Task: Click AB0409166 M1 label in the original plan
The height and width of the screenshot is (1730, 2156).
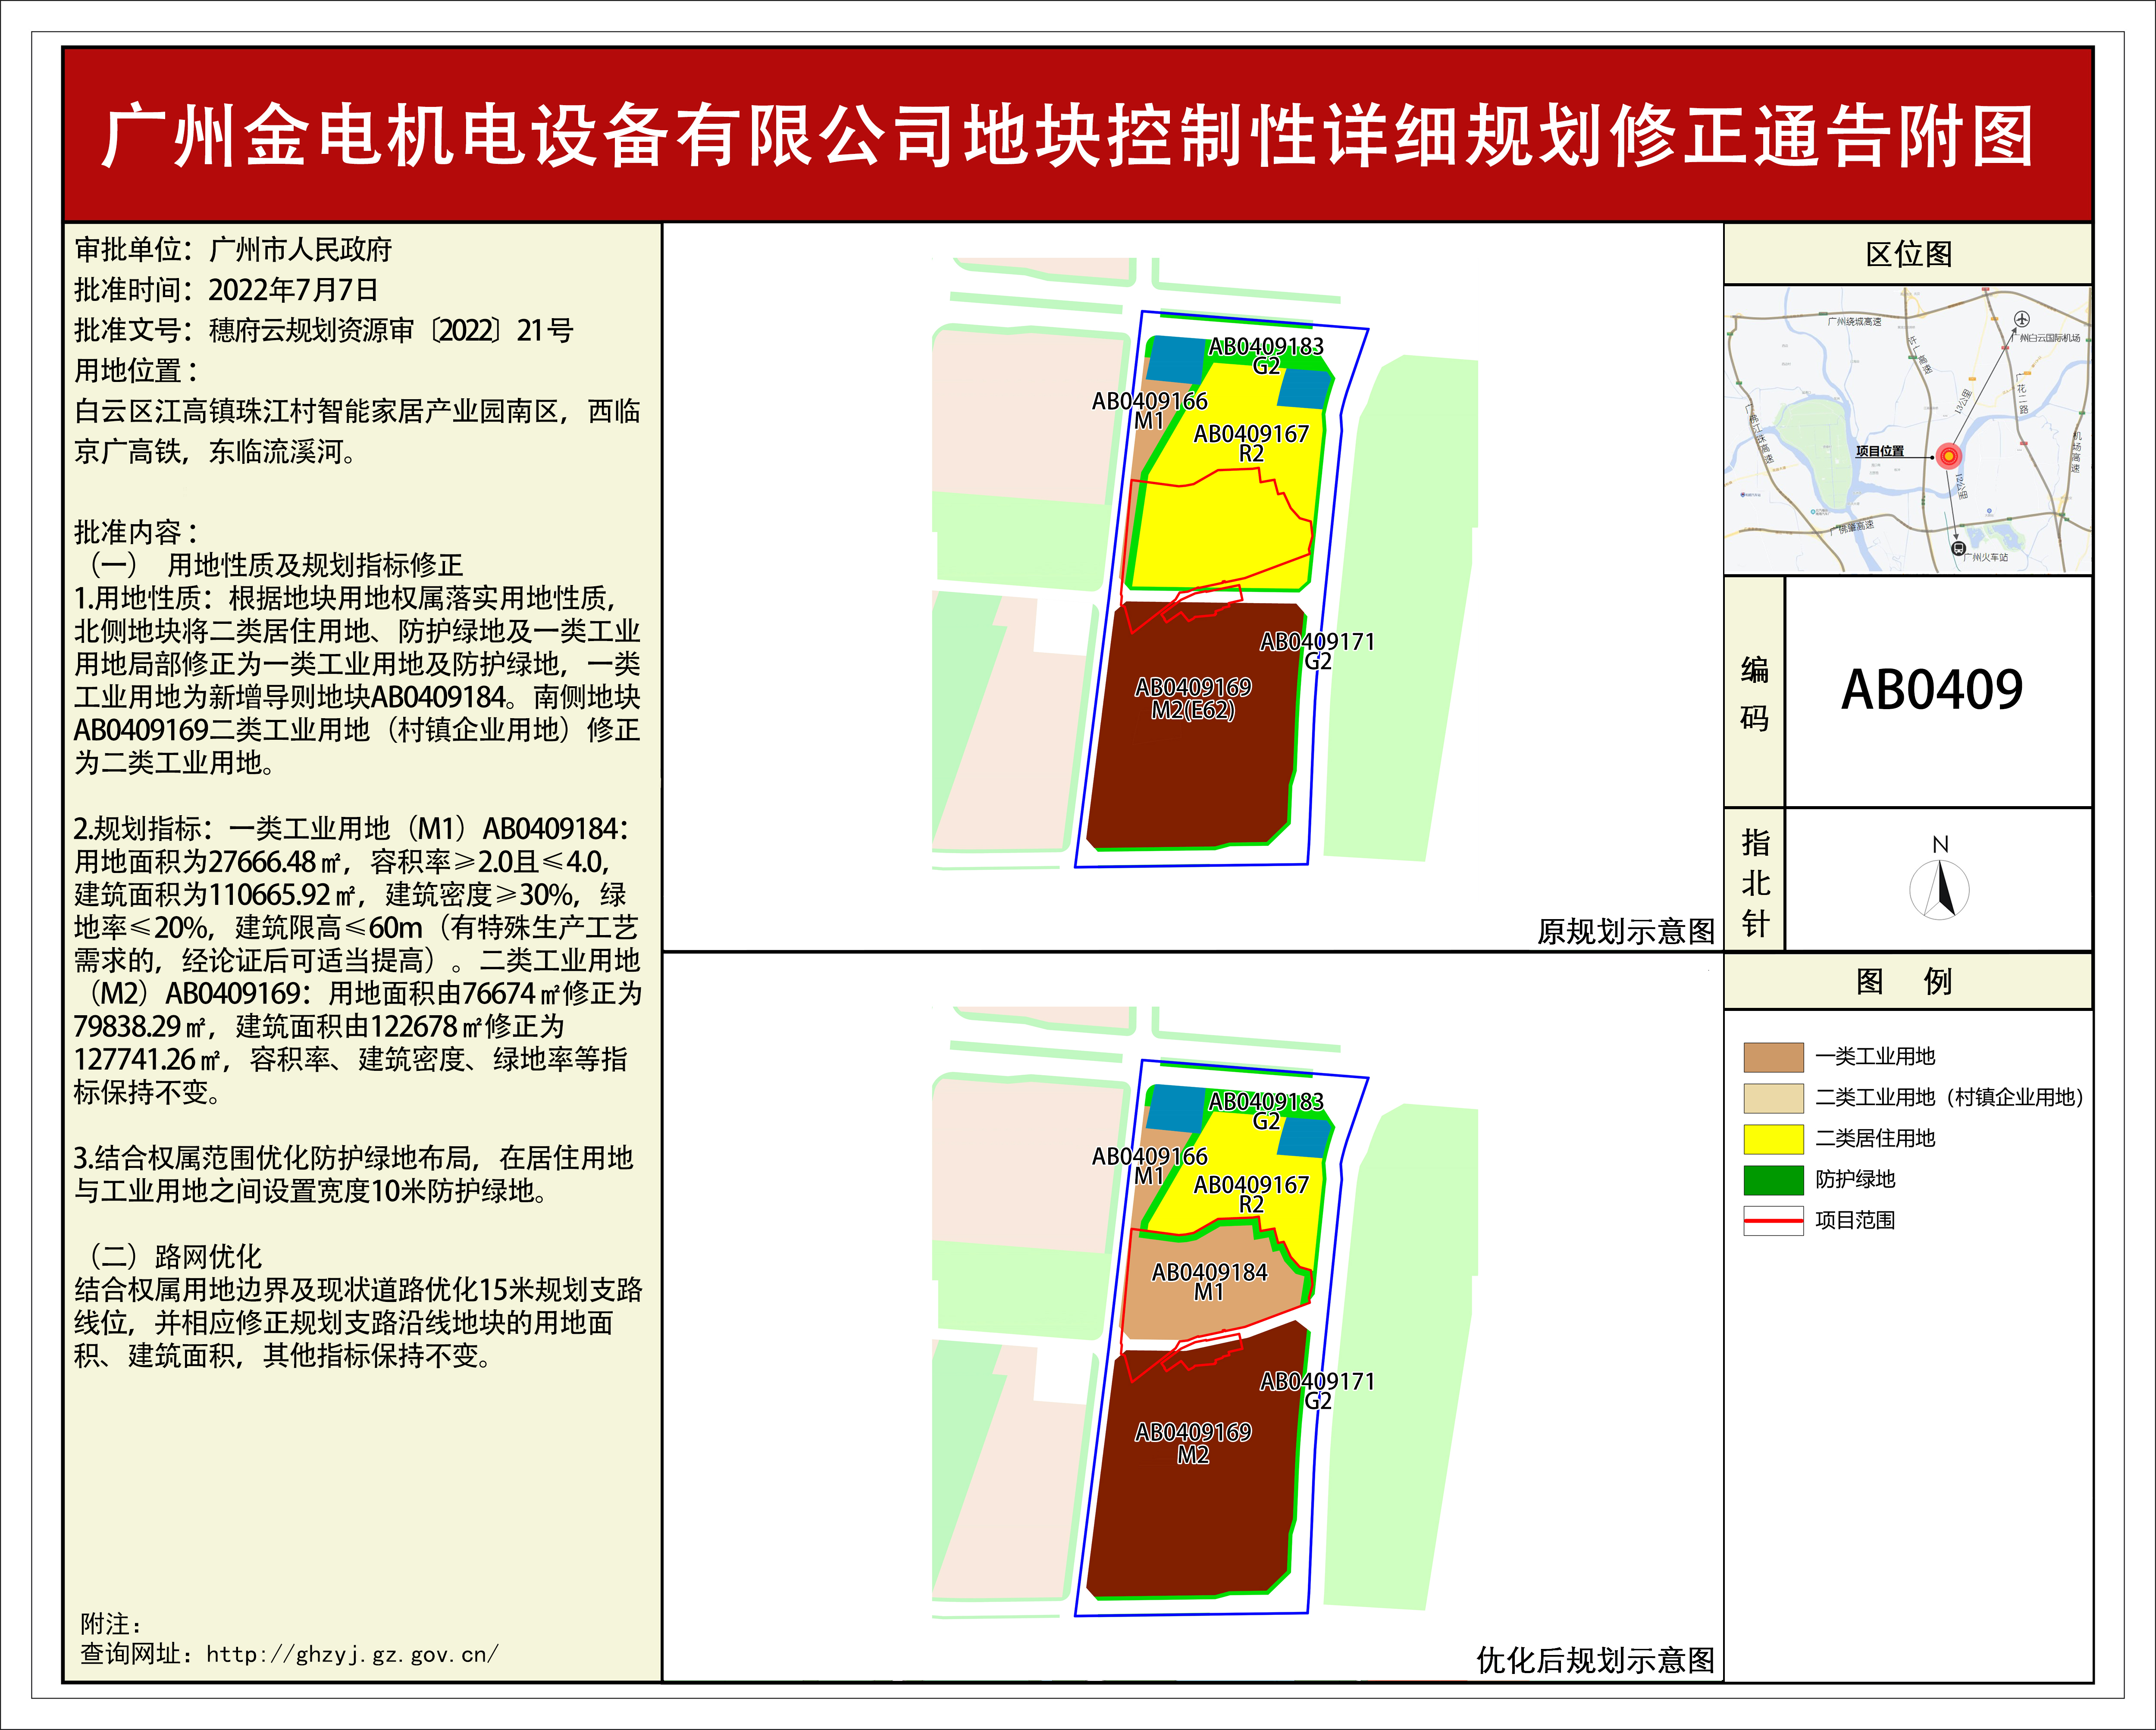Action: click(x=1150, y=411)
